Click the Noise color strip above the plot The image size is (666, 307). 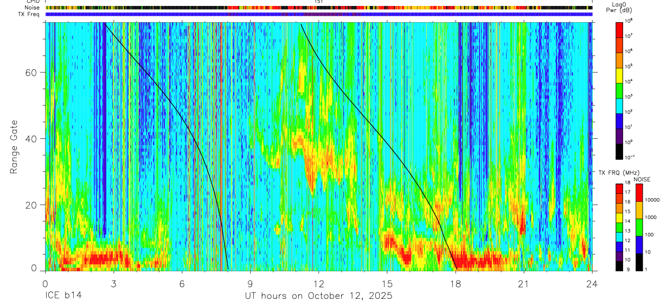[x=319, y=8]
